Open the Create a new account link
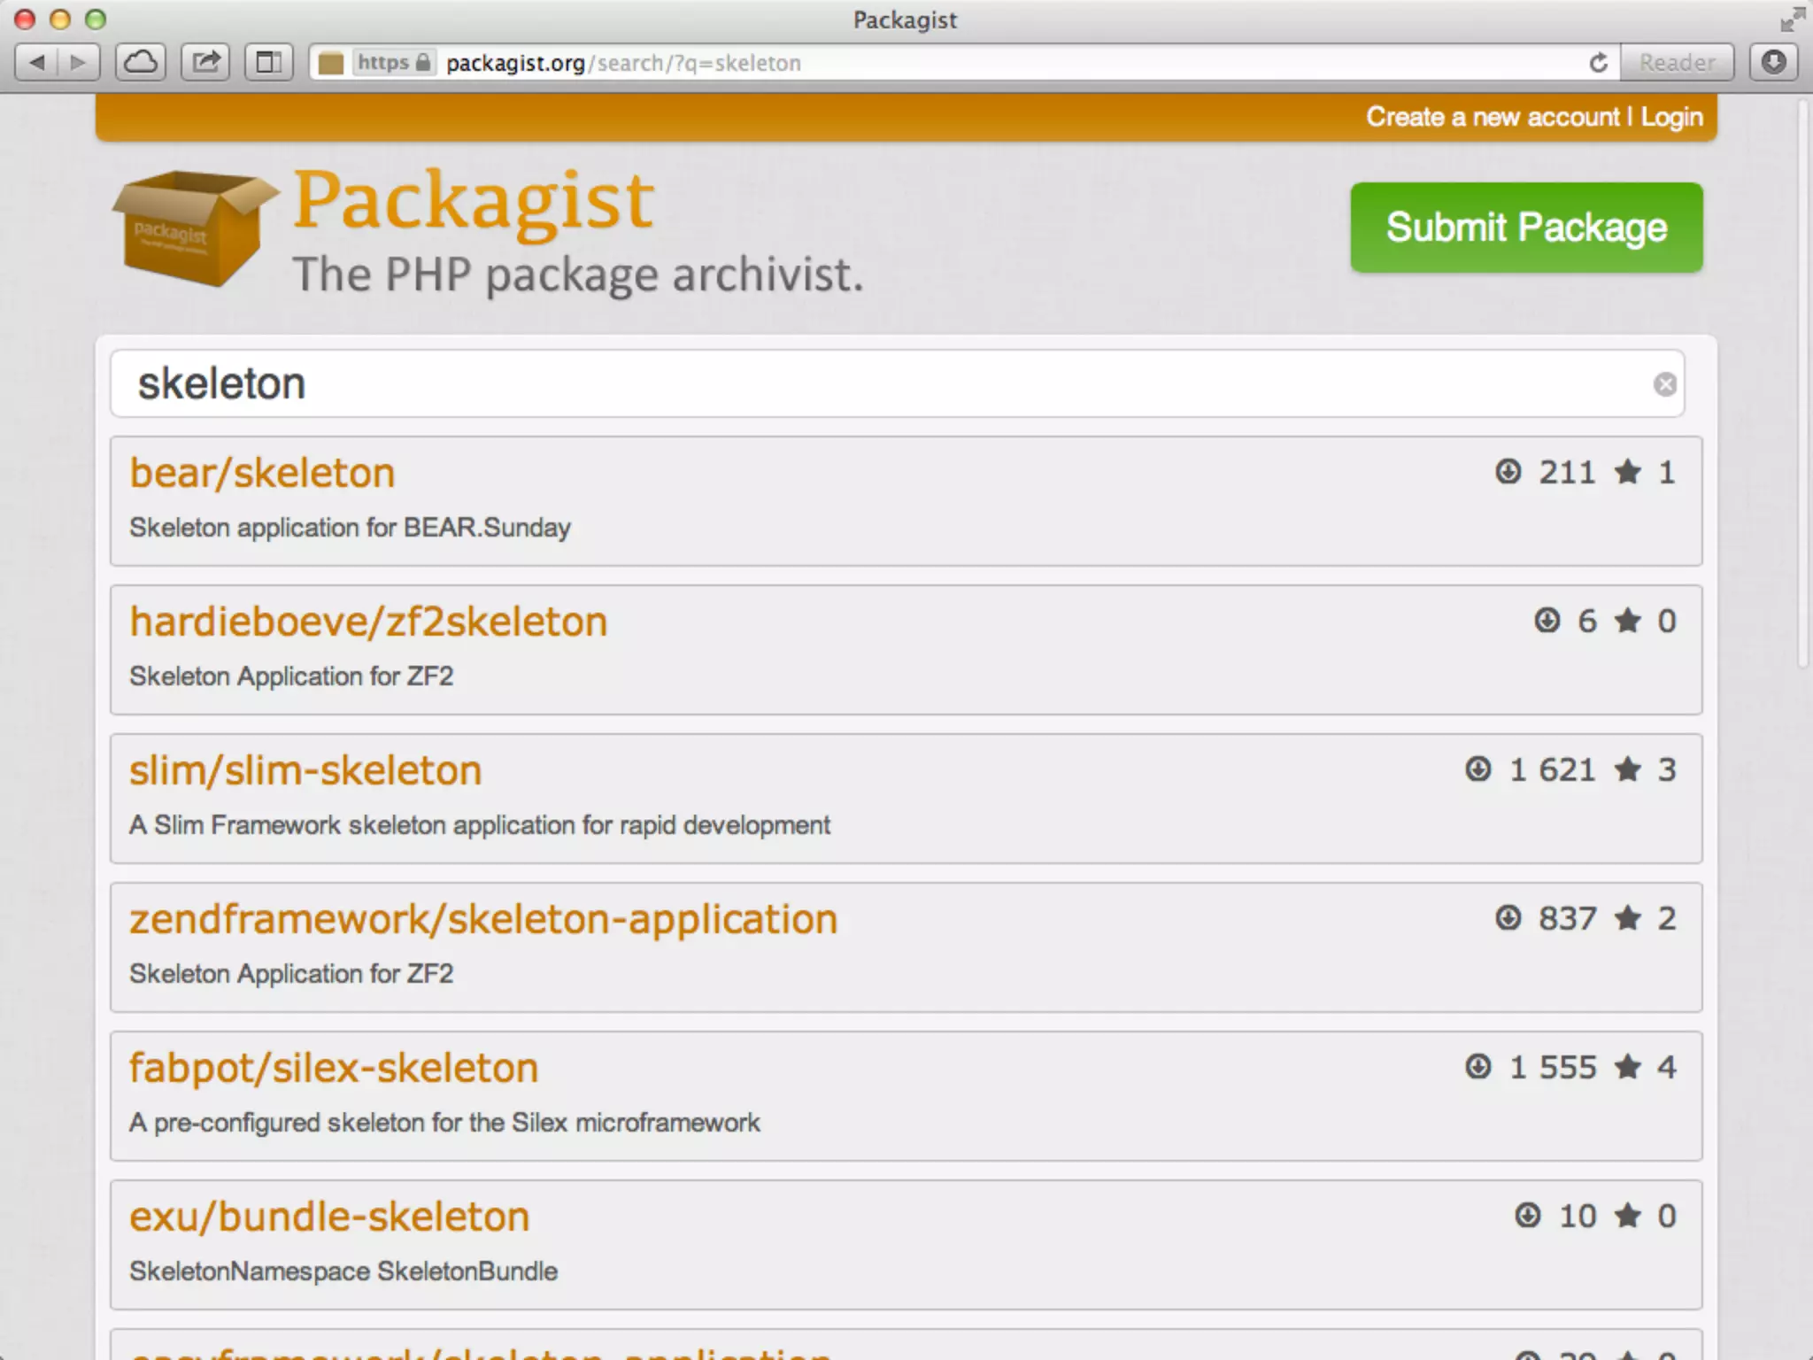 click(x=1492, y=117)
